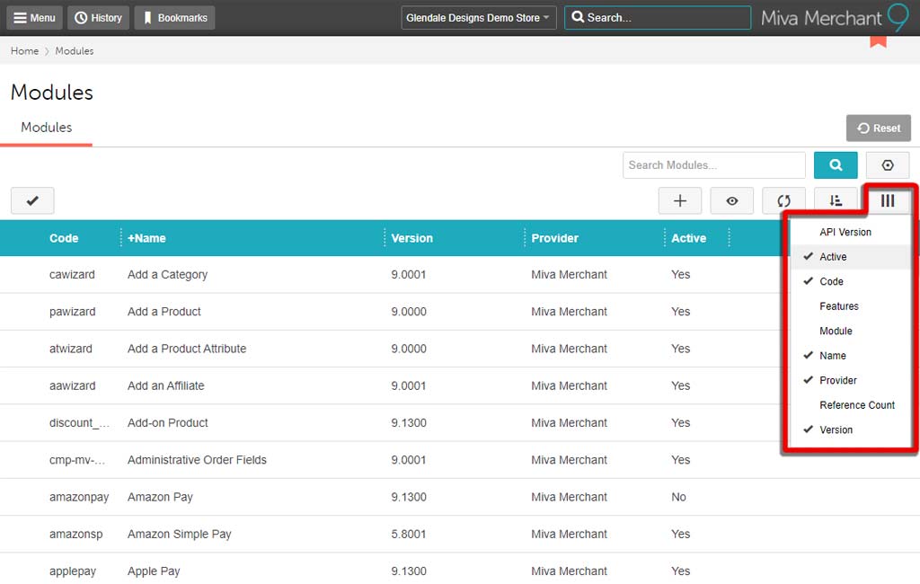This screenshot has width=920, height=584.
Task: Click the Search Modules input field
Action: [x=713, y=165]
